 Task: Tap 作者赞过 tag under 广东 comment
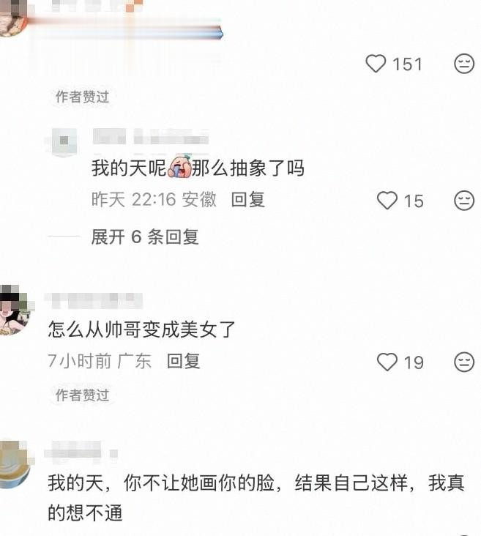pyautogui.click(x=82, y=395)
